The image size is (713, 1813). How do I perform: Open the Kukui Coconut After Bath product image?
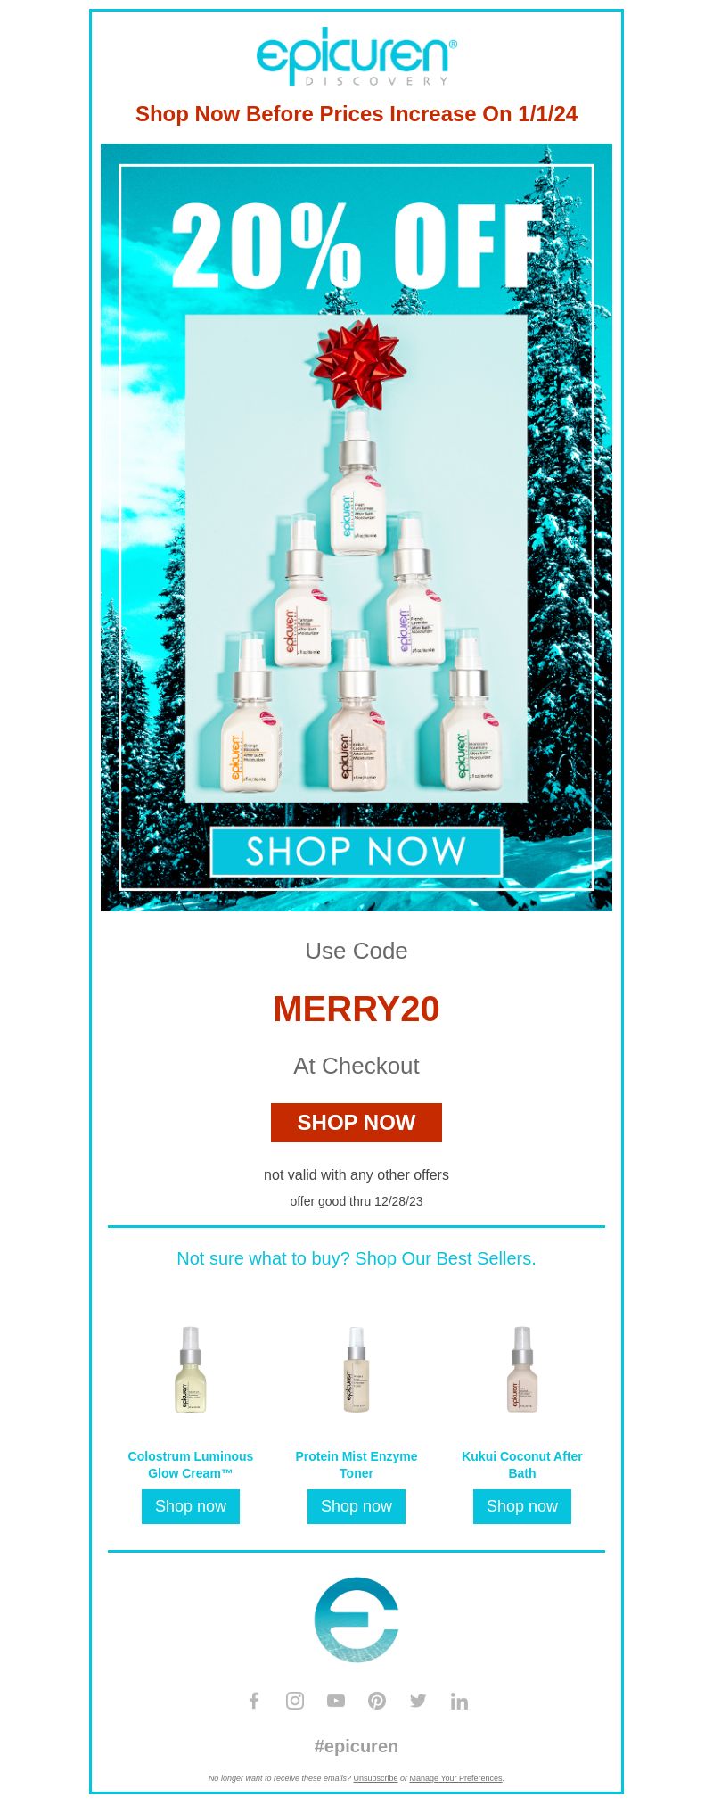pyautogui.click(x=522, y=1370)
